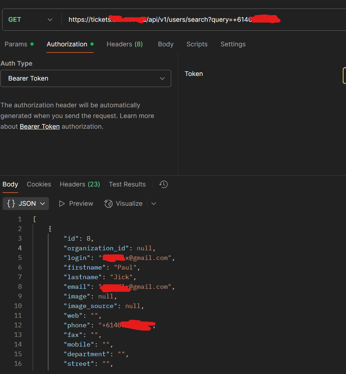Click line number 2 in the gutter
This screenshot has height=374, width=346.
20,229
